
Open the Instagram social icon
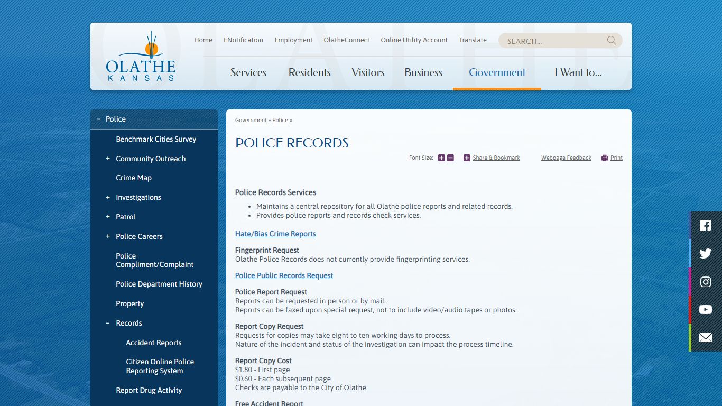[x=706, y=282]
